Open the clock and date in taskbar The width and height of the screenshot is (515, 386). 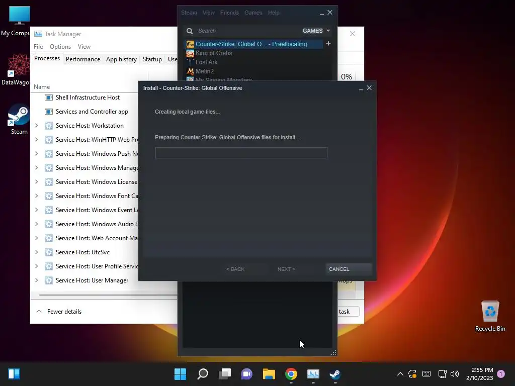(479, 374)
